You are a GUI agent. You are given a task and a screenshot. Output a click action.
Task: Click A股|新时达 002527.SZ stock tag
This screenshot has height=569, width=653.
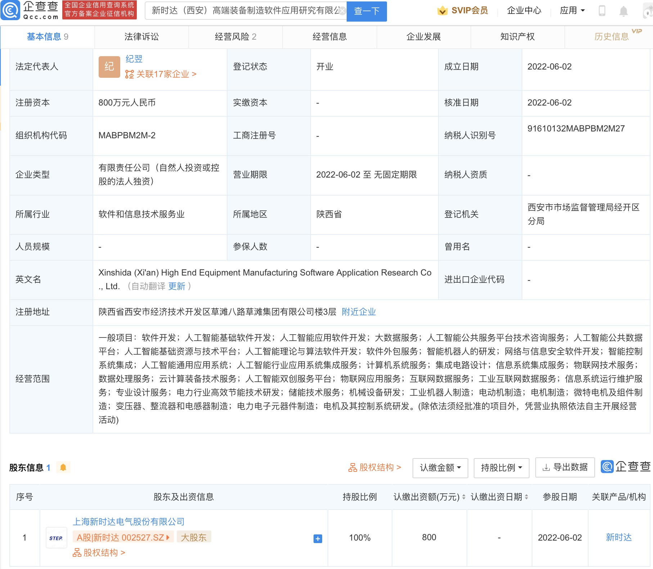(123, 537)
